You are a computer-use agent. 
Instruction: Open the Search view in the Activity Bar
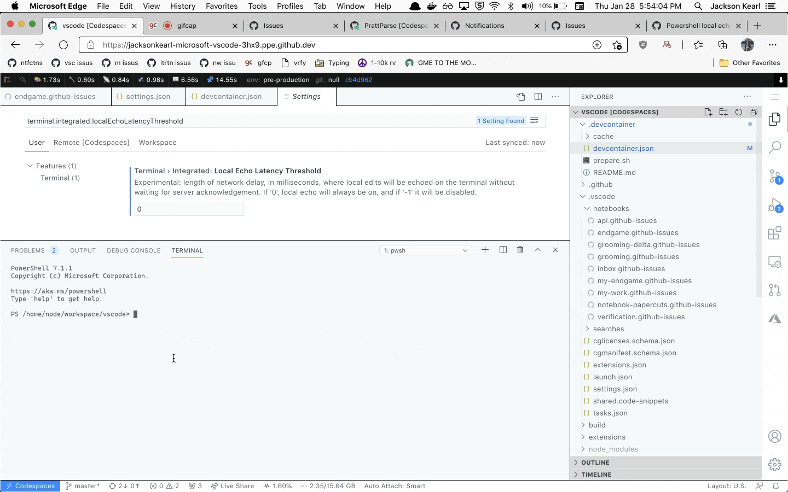[775, 148]
